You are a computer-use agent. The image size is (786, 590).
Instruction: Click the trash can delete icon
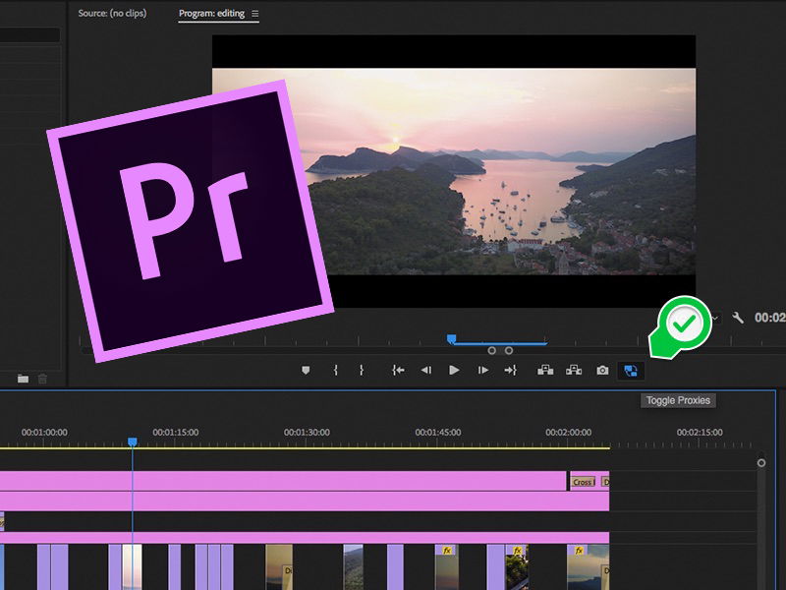42,379
